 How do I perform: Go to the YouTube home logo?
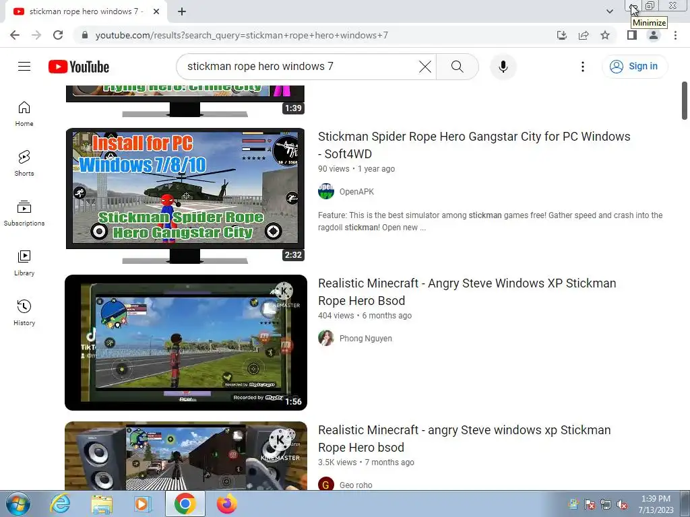coord(79,67)
